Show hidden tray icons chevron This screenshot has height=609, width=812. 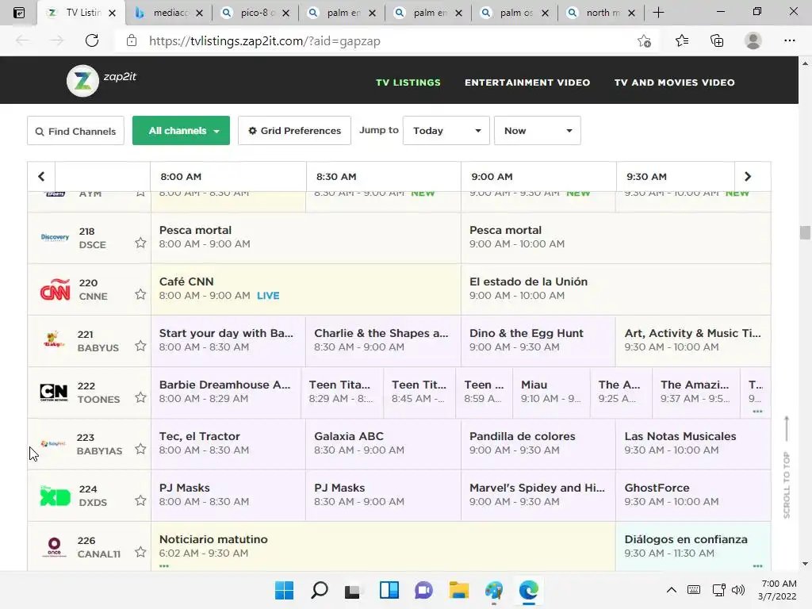pos(671,590)
